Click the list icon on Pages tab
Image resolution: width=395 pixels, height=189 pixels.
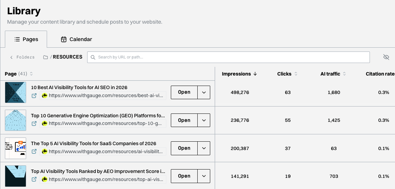click(17, 39)
